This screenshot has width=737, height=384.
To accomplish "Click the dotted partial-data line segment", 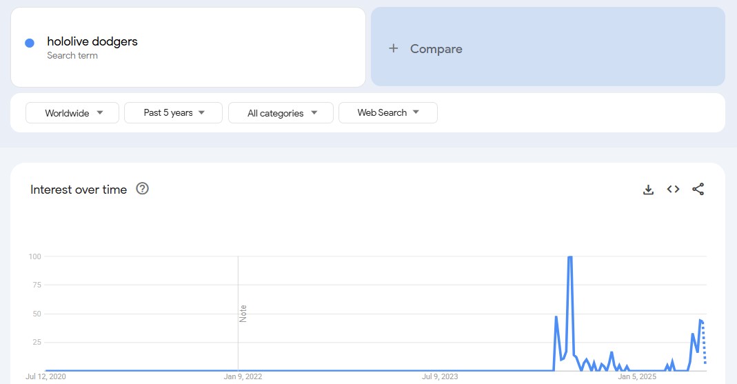I will [x=704, y=342].
